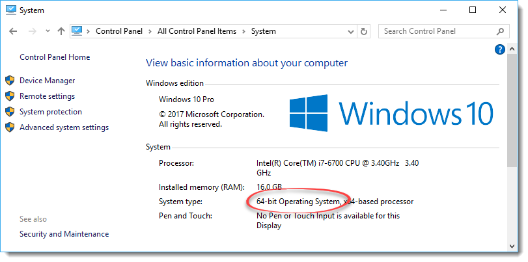Select Control Panel in the breadcrumb
528x262 pixels.
[119, 31]
